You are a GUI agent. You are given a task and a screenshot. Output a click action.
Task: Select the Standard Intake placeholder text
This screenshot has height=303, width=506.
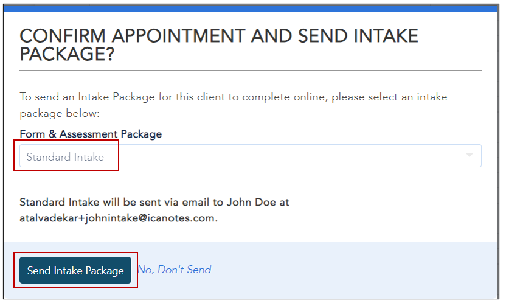click(65, 157)
